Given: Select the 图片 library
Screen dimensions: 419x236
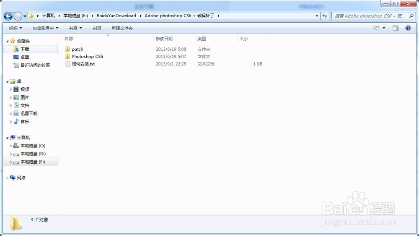Looking at the screenshot, I should (x=25, y=97).
